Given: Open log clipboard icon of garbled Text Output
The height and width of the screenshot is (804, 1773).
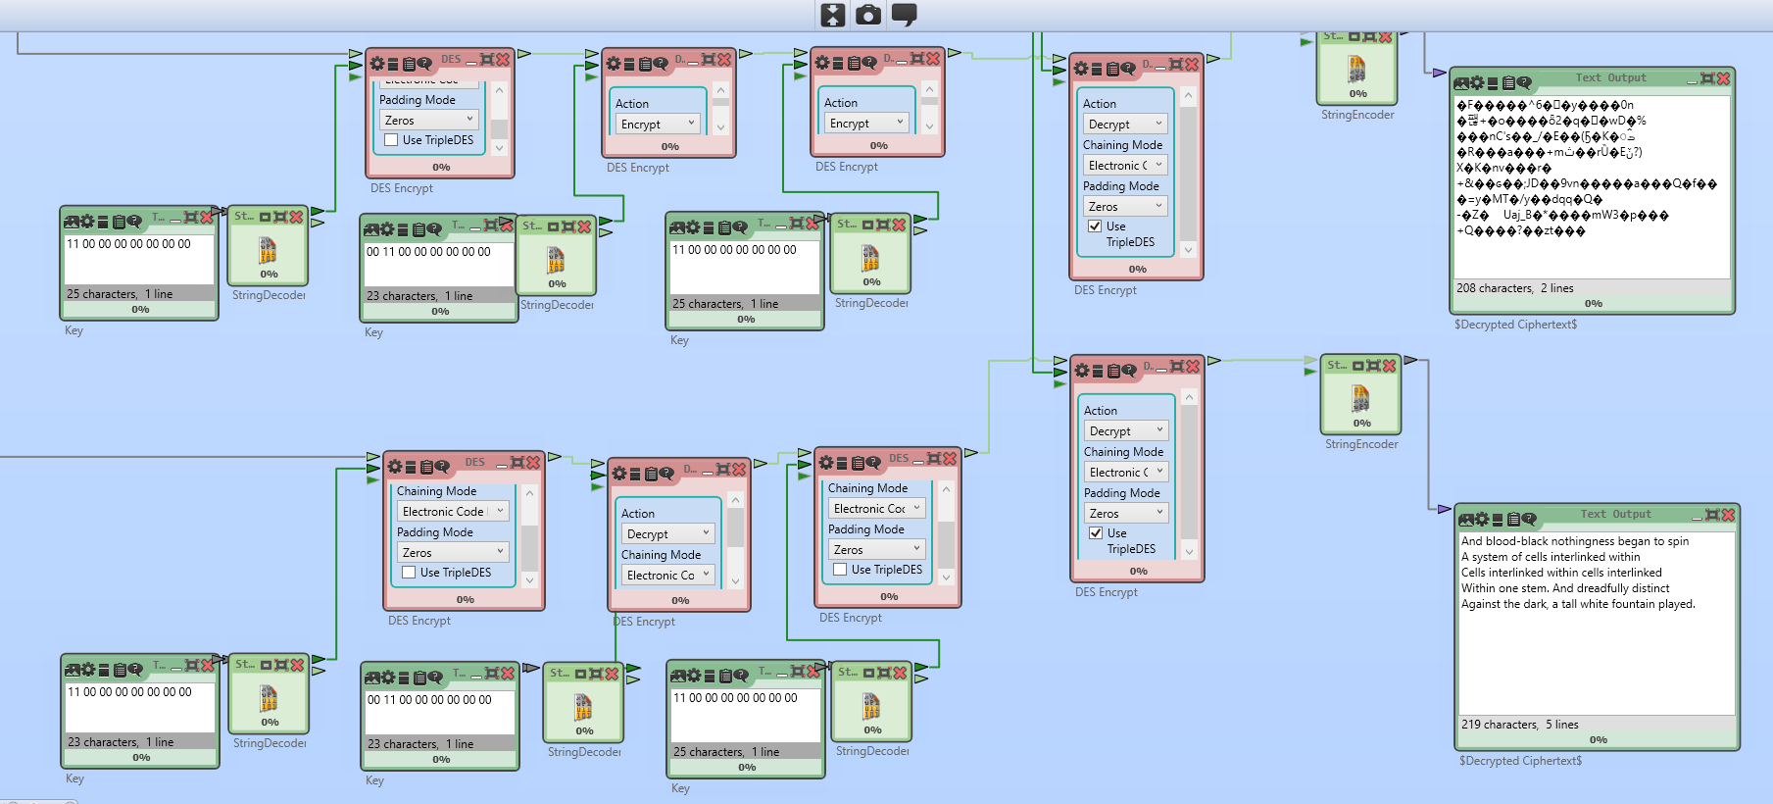Looking at the screenshot, I should pos(1509,83).
